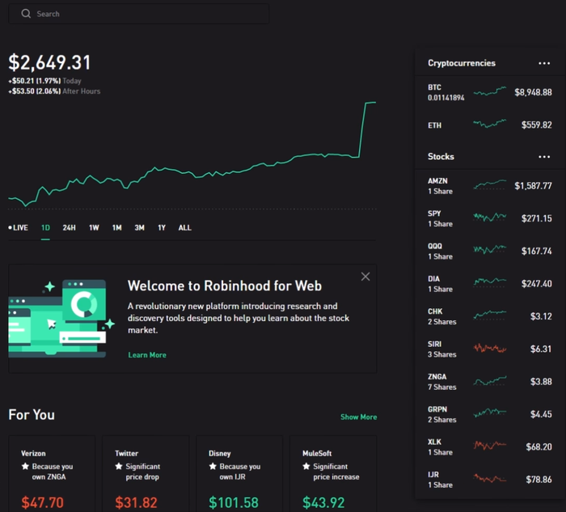This screenshot has width=566, height=512.
Task: Click the Learn More link
Action: tap(147, 355)
